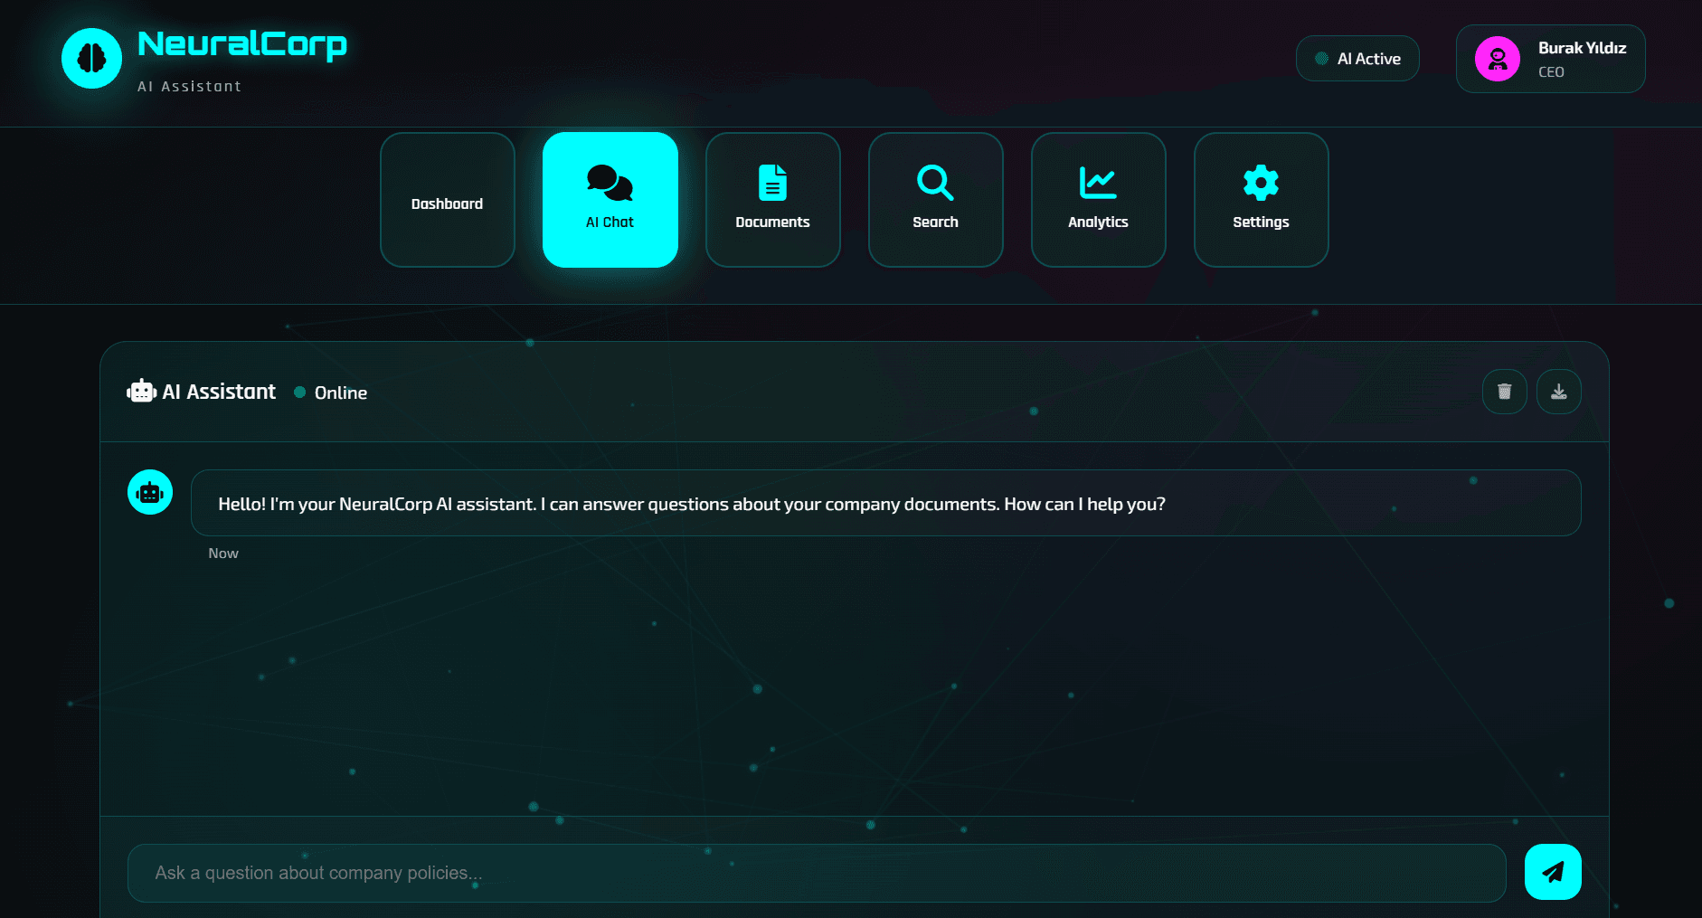
Task: Click the assistant's greeting message bubble
Action: 885,503
